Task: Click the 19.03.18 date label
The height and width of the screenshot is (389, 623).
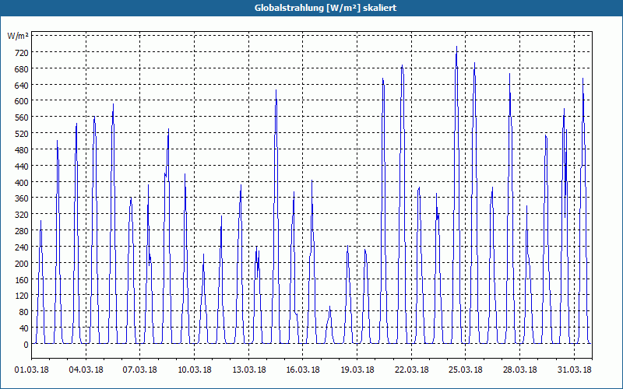Action: [357, 370]
